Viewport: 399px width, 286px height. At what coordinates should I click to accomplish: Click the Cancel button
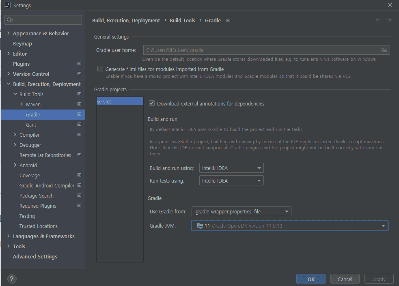tap(345, 279)
